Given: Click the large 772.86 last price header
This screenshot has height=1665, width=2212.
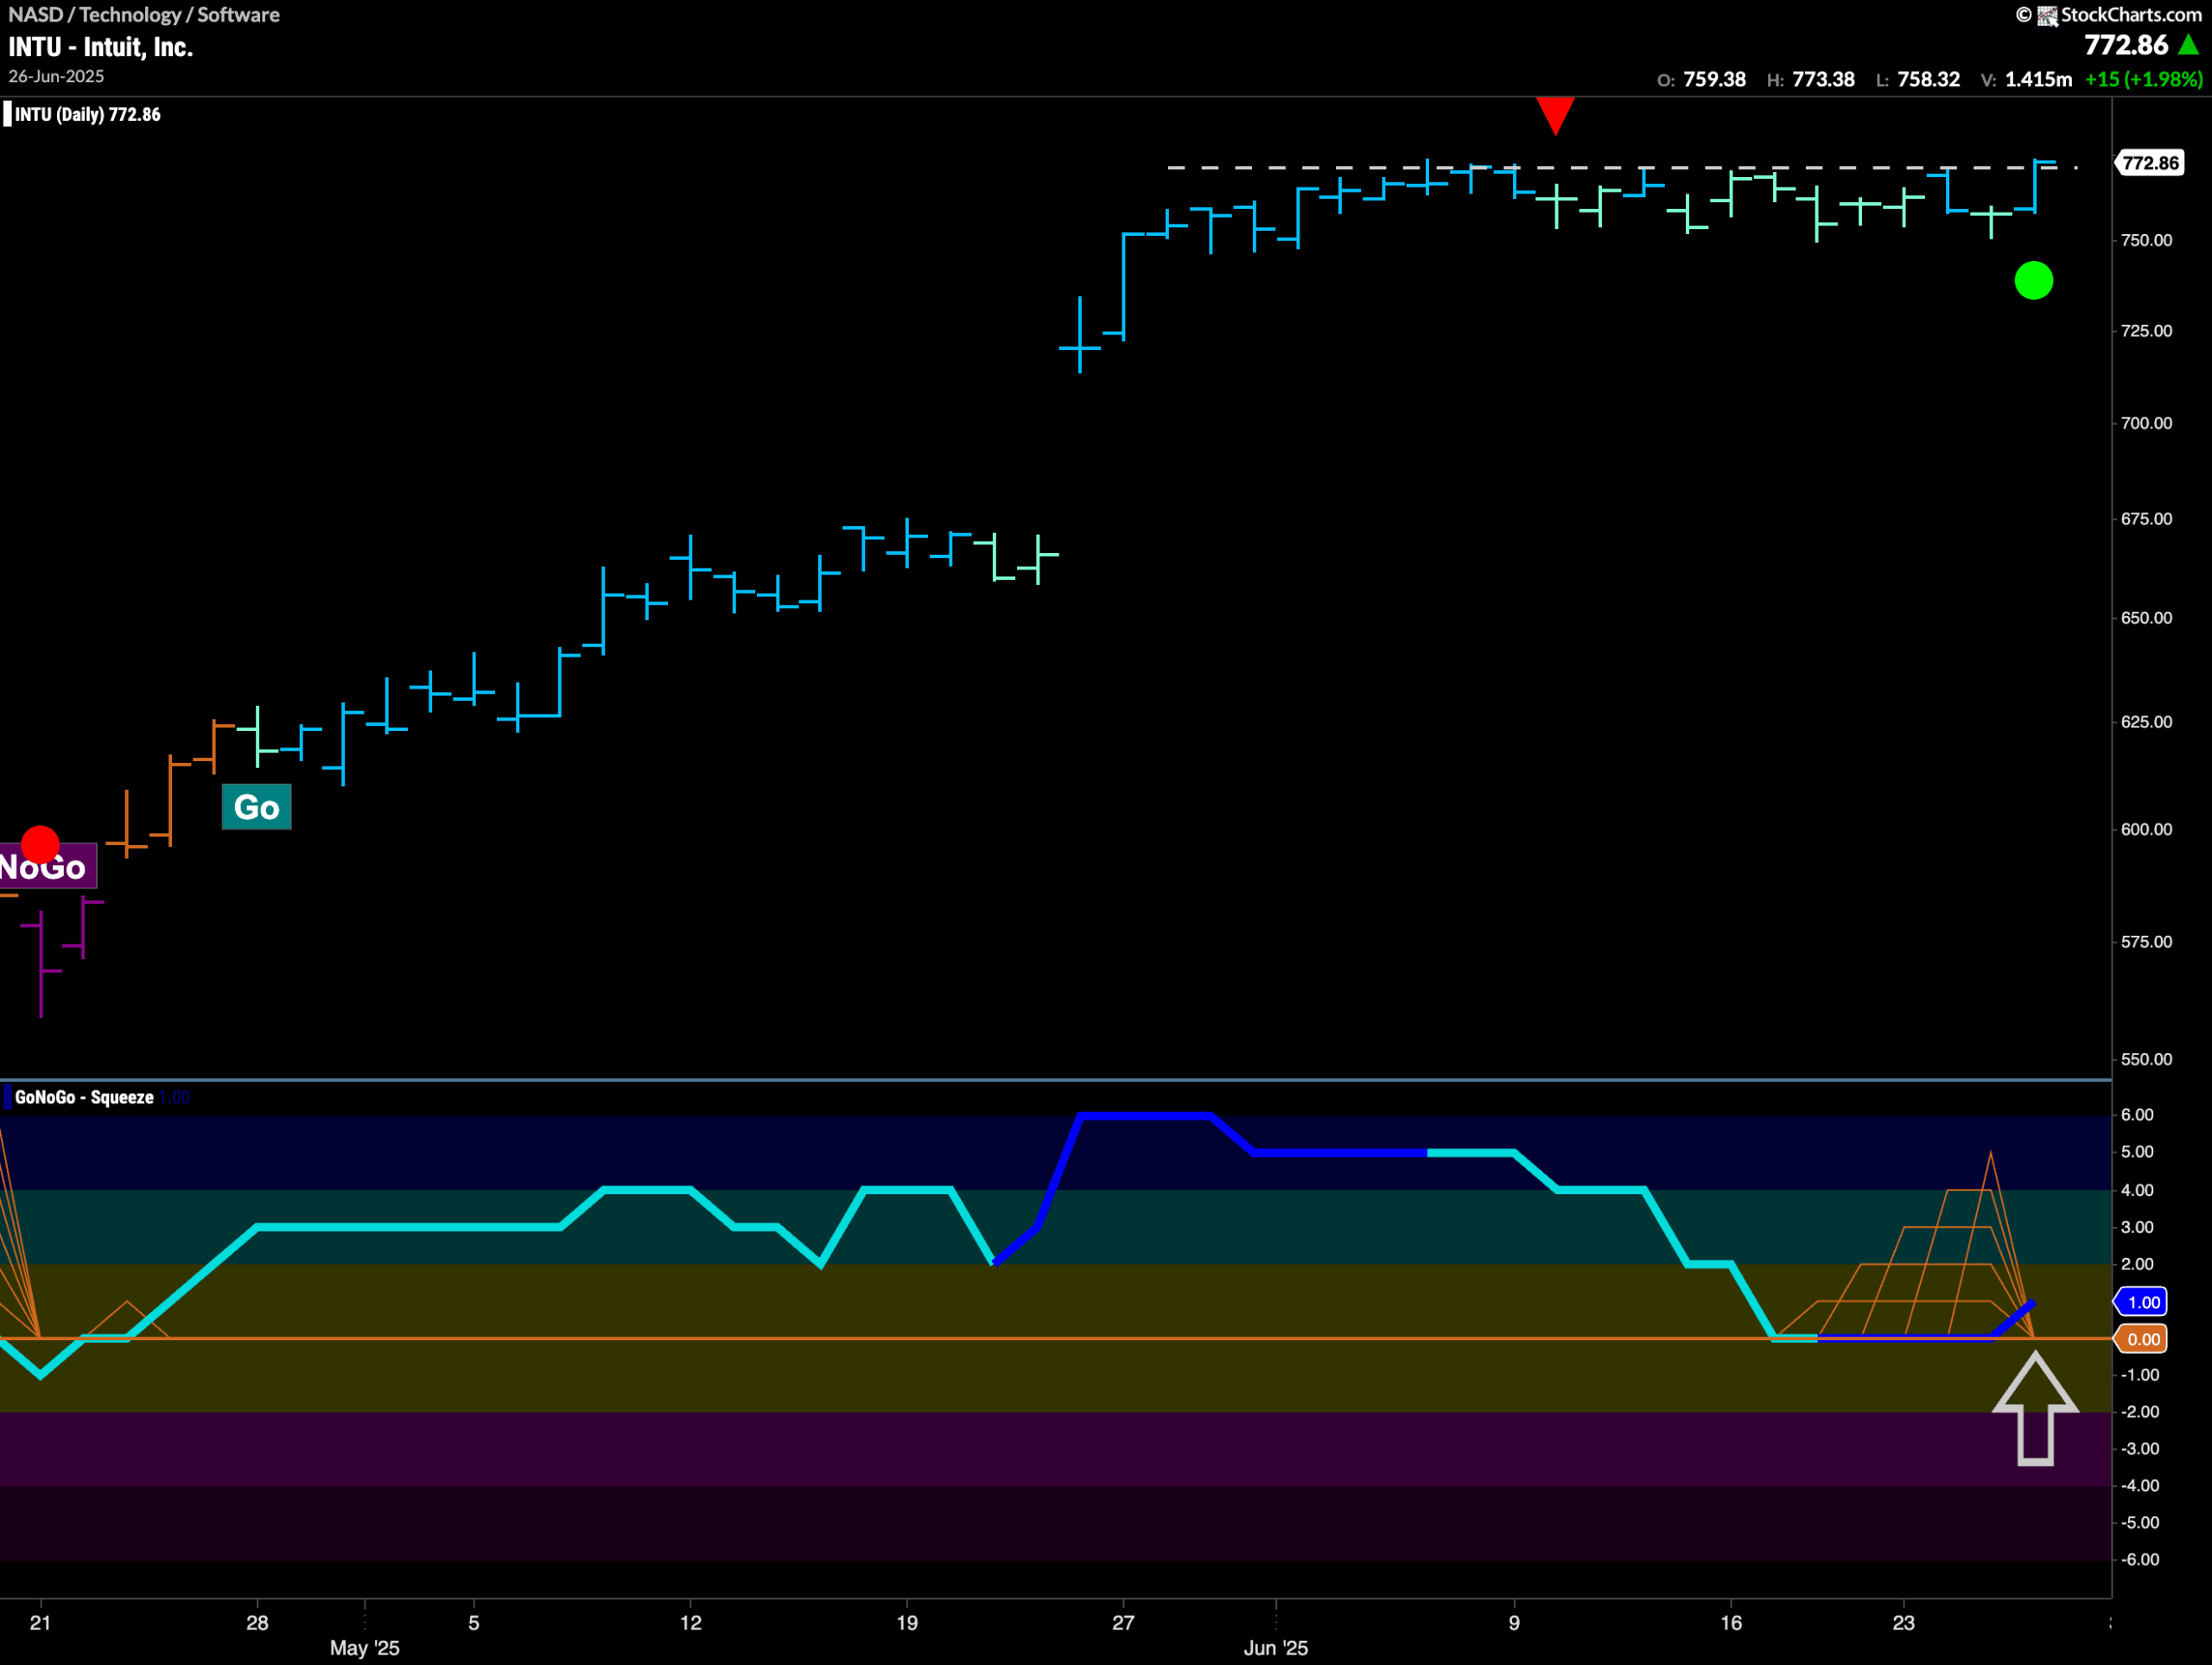Looking at the screenshot, I should click(x=2125, y=45).
